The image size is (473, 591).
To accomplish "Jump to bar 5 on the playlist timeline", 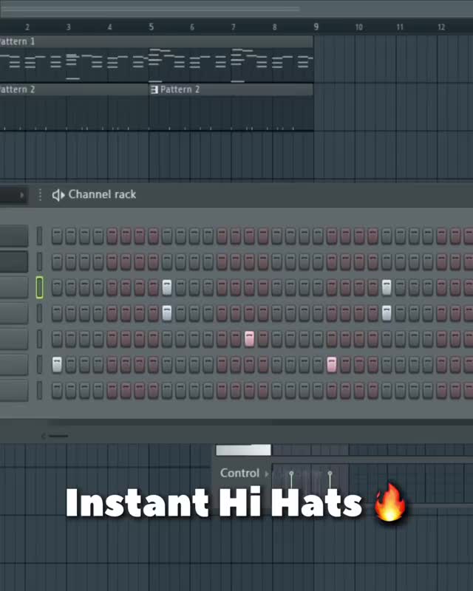I will coord(151,27).
